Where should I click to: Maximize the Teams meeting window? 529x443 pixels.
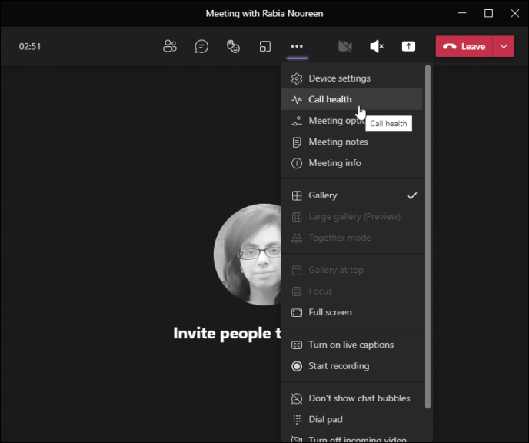[488, 13]
